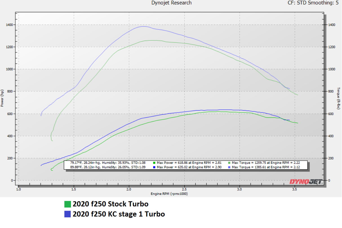Click the 2.5 tick on the RPM axis
The width and height of the screenshot is (342, 228).
184,189
